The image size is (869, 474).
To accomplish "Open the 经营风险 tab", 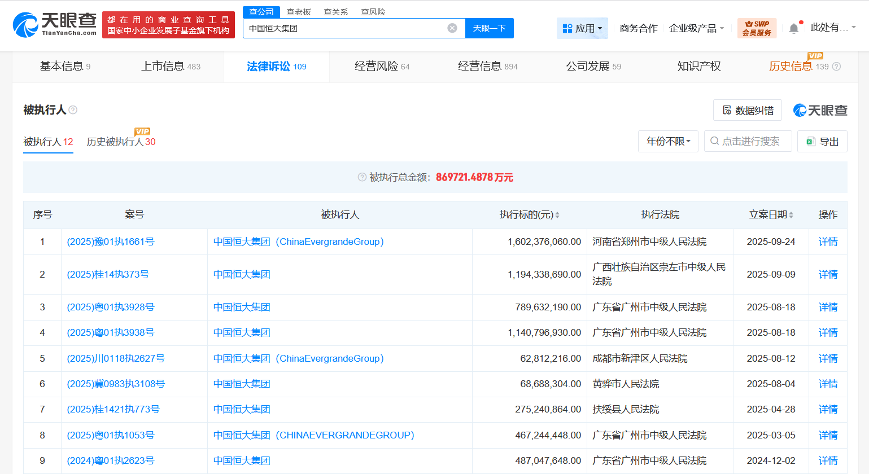I will [382, 67].
